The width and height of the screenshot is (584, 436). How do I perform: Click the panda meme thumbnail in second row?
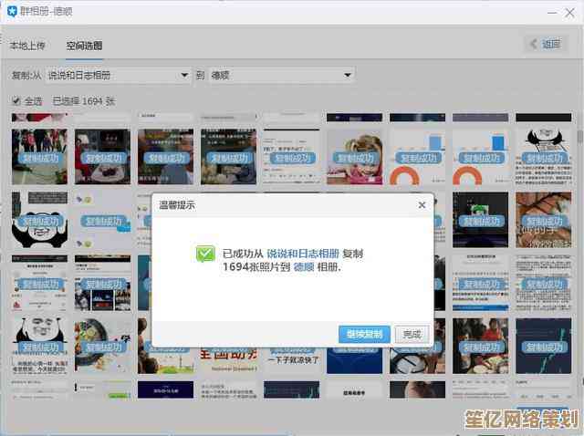coord(39,219)
